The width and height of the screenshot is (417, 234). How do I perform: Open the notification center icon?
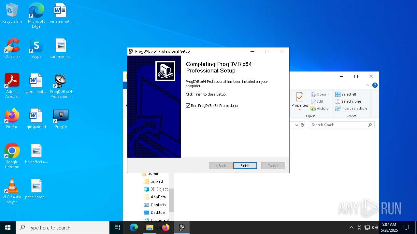pos(406,227)
